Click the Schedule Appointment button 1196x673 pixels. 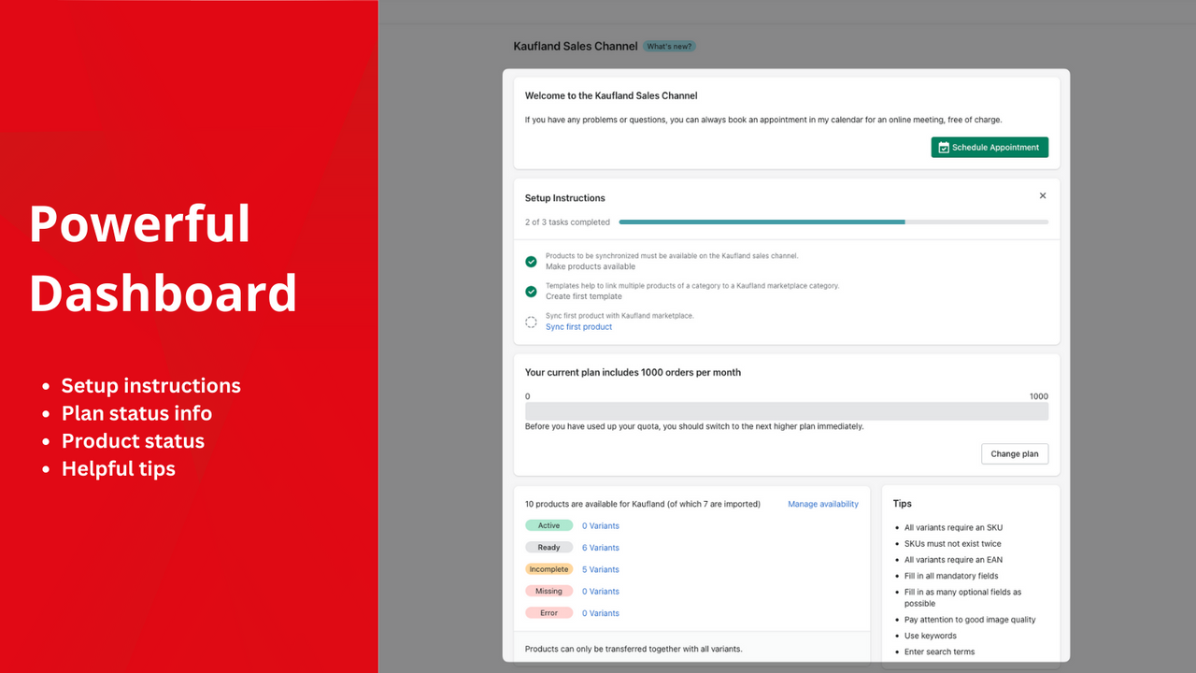[990, 148]
